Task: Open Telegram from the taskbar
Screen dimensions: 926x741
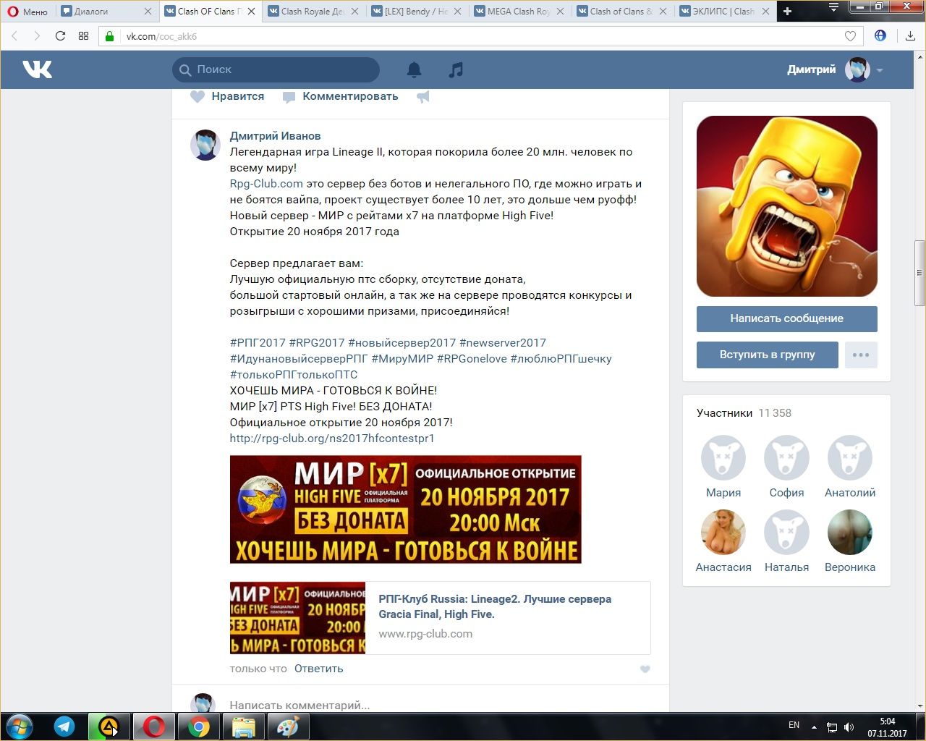Action: coord(64,726)
